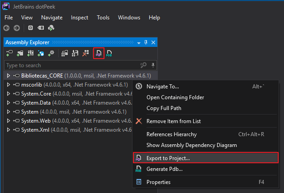Click the Open from NuGet packages icon
The width and height of the screenshot is (284, 193).
(41, 53)
